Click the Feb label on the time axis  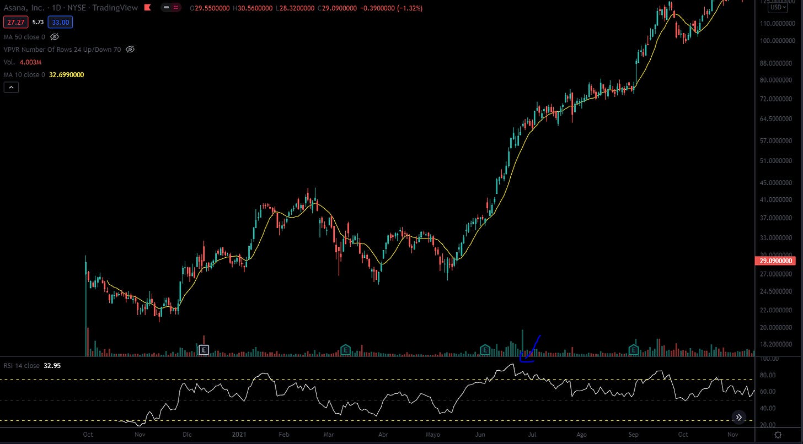tap(283, 435)
